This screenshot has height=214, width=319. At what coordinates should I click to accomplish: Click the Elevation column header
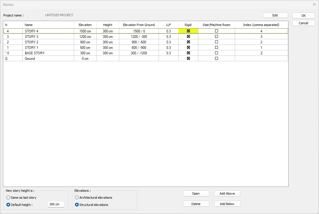(x=85, y=25)
